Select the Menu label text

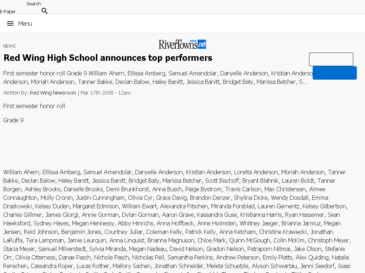click(x=25, y=23)
